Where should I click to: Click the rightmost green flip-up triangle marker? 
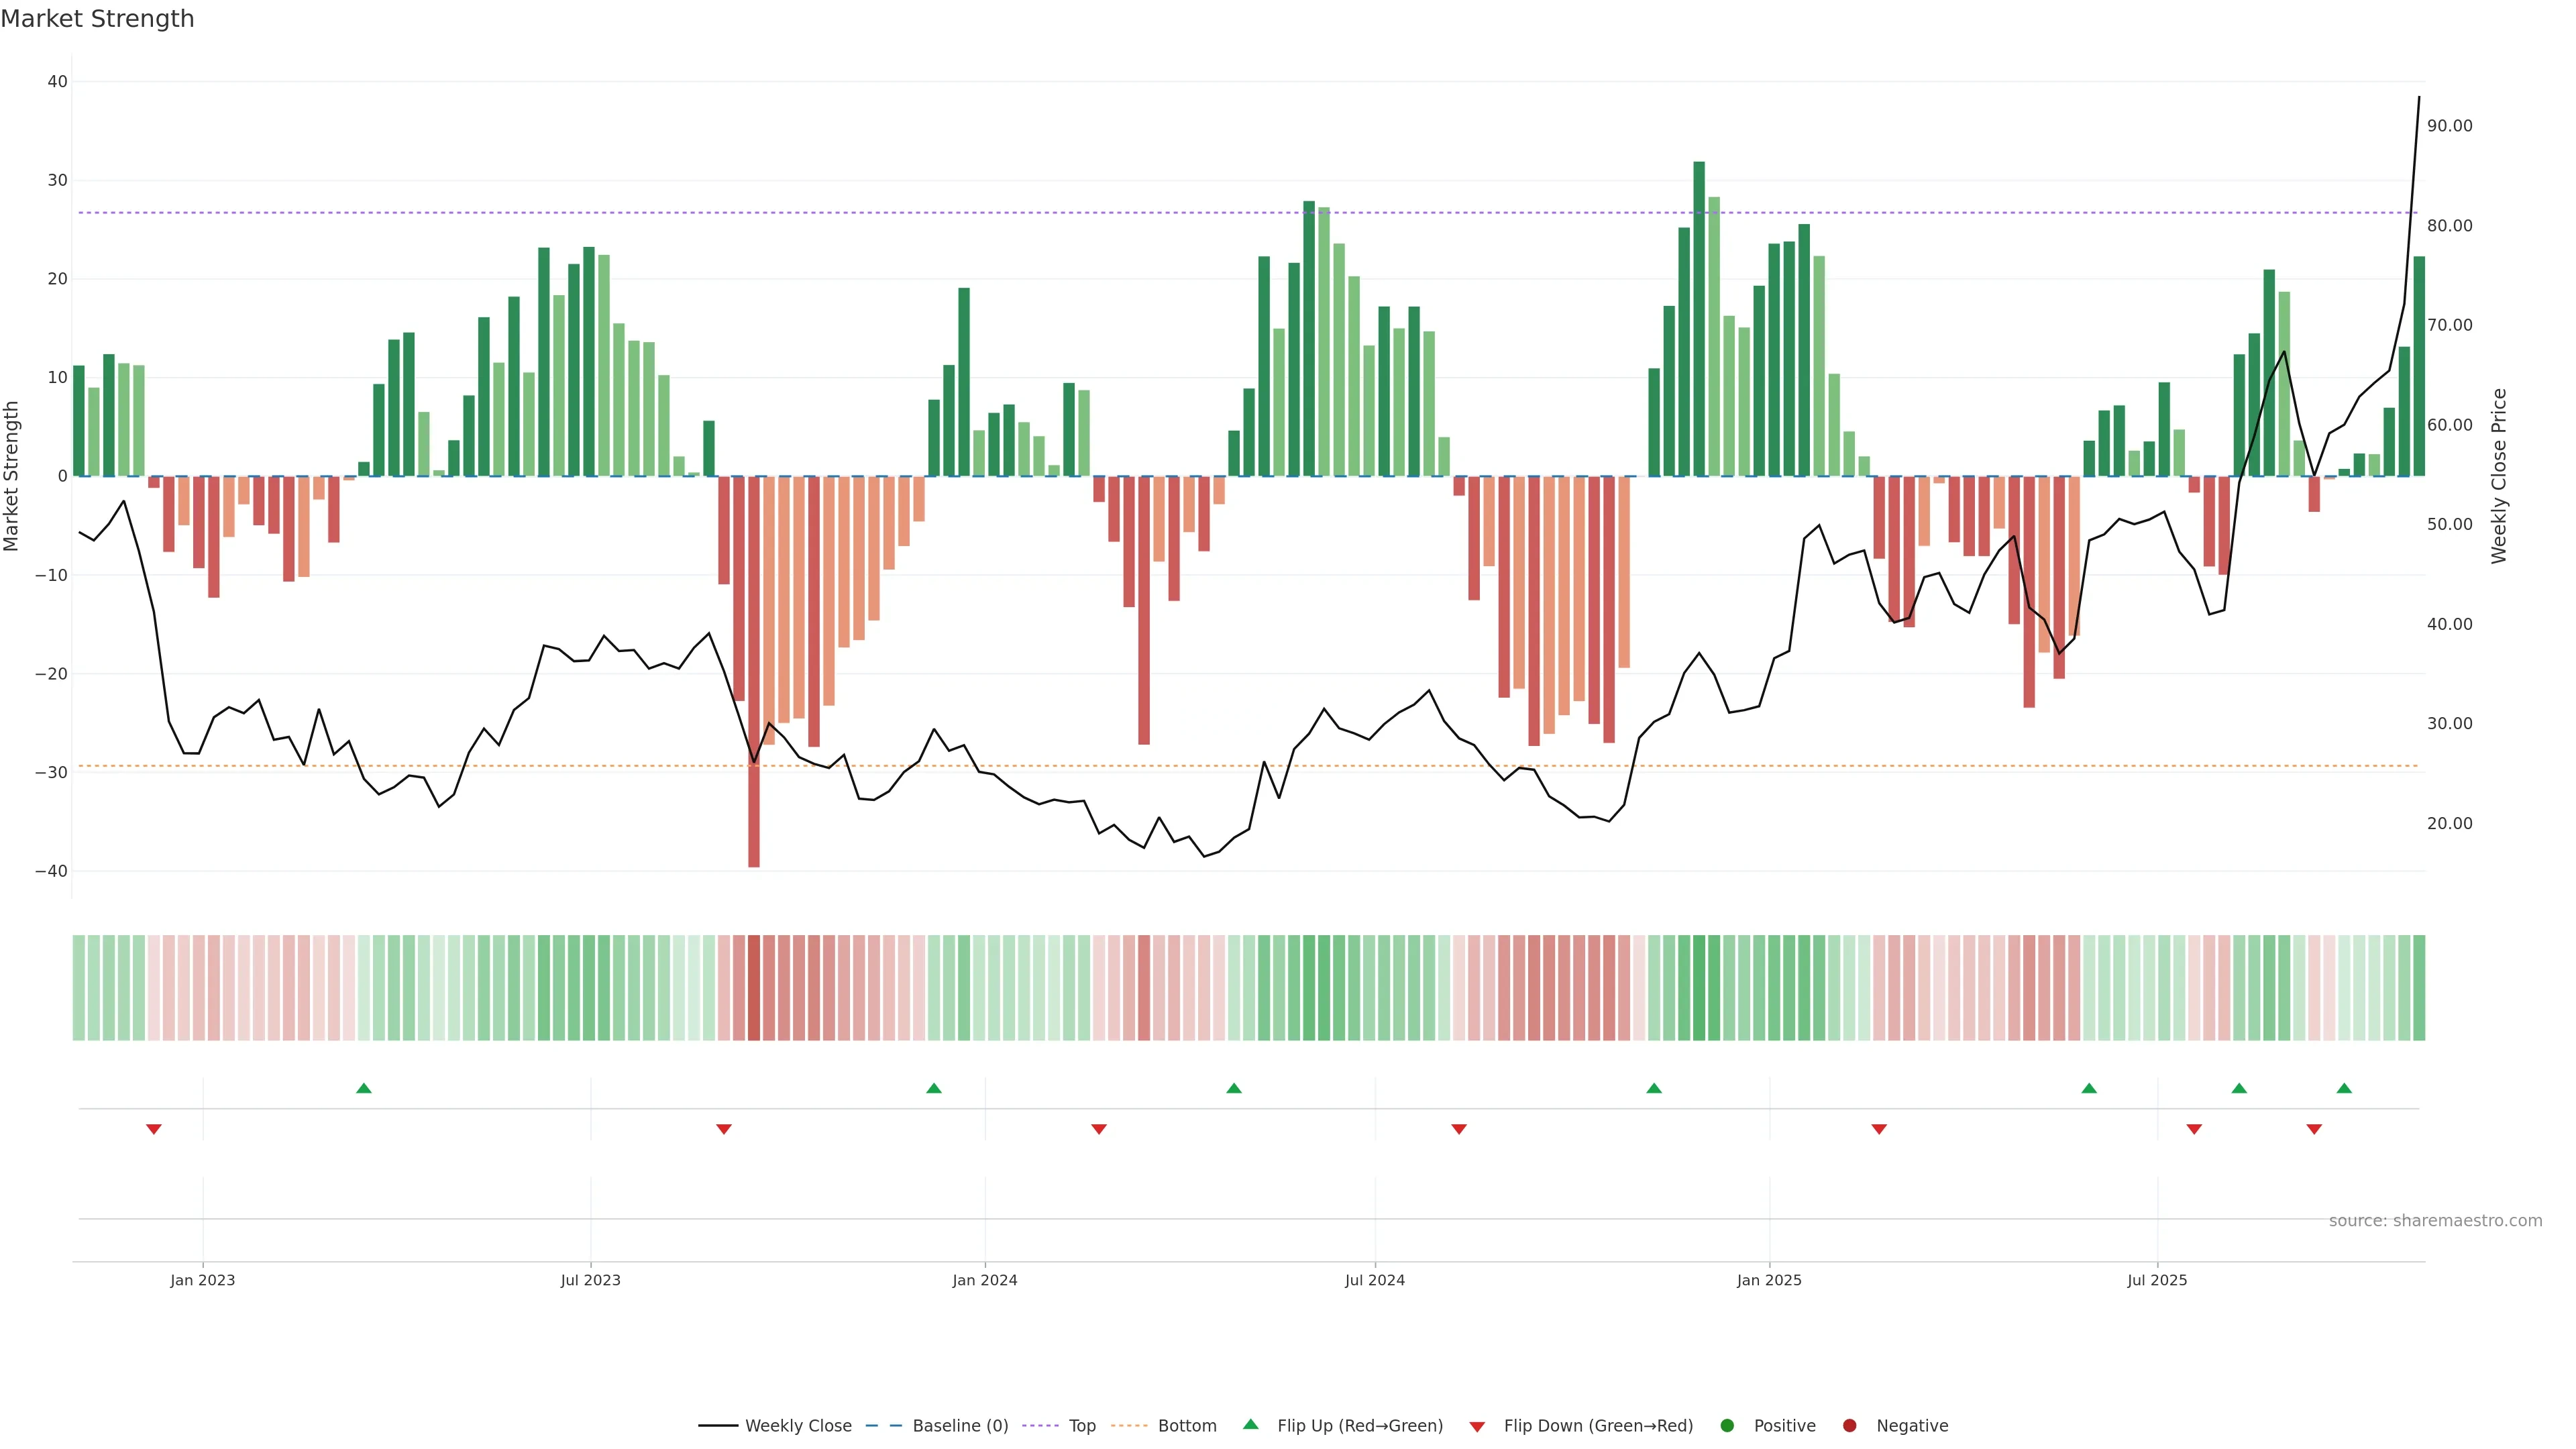pos(2344,1088)
